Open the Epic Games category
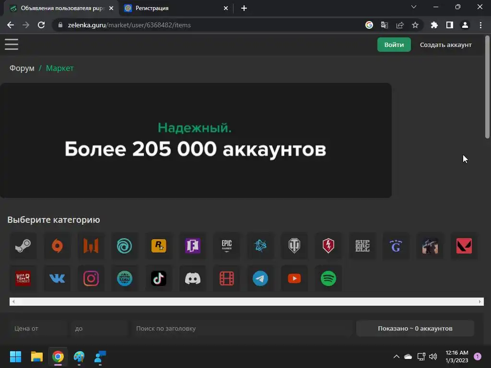The image size is (491, 368). [x=227, y=246]
